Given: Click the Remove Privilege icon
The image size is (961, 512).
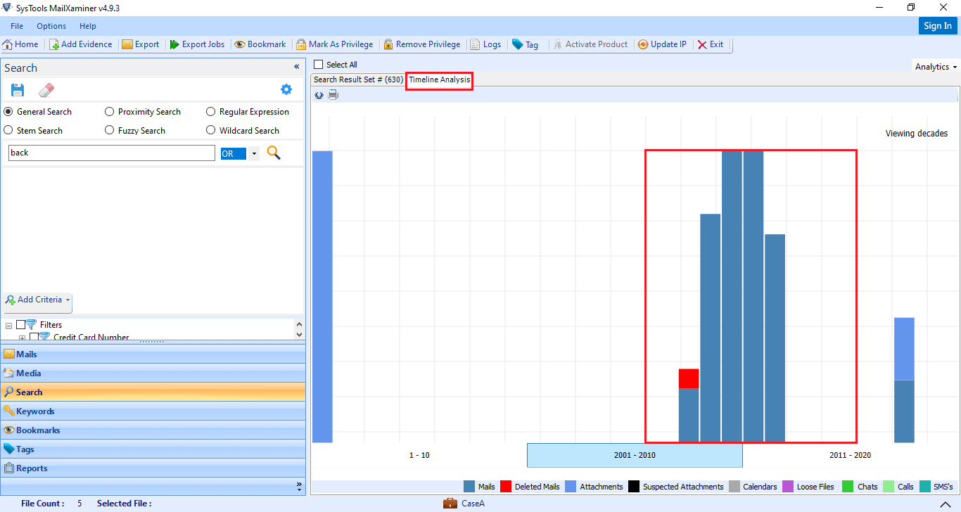Looking at the screenshot, I should [388, 44].
